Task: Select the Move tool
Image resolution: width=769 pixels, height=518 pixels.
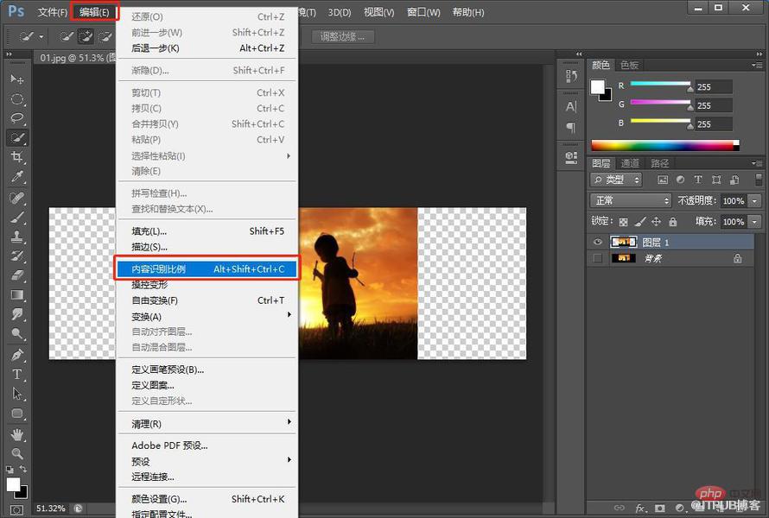Action: click(17, 79)
